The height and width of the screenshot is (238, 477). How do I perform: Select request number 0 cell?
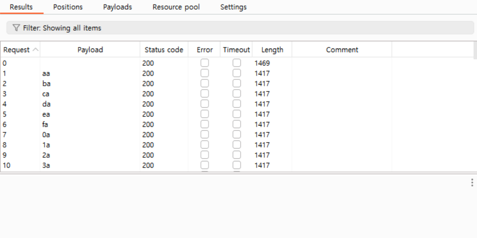[5, 63]
